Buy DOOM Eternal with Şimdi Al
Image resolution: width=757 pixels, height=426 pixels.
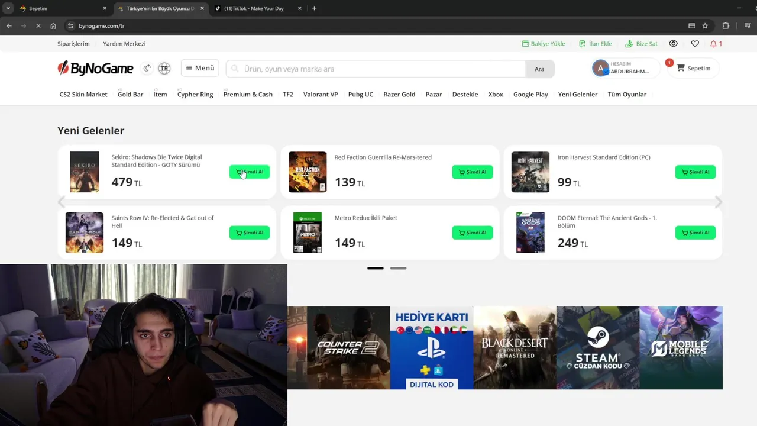[x=695, y=233]
